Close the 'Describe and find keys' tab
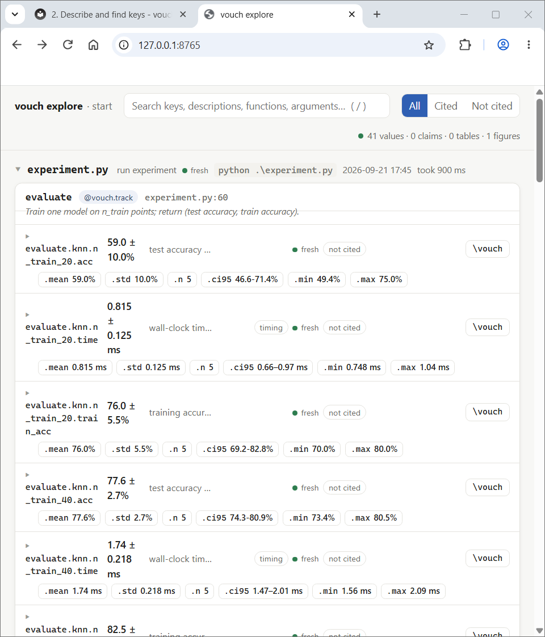The image size is (545, 637). (183, 15)
